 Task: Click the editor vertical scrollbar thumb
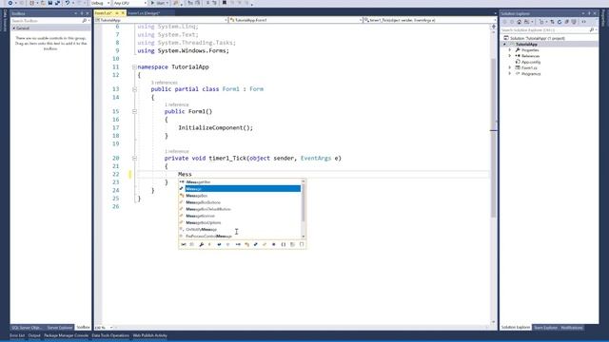[x=493, y=138]
